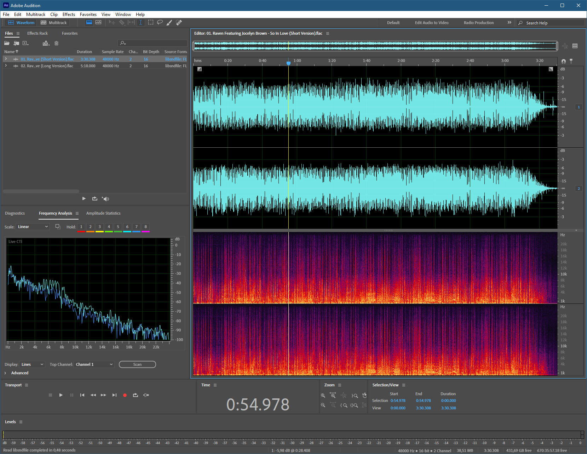Click copy-to-clipboard icon beside Scale dropdown
The height and width of the screenshot is (454, 587).
pos(58,227)
